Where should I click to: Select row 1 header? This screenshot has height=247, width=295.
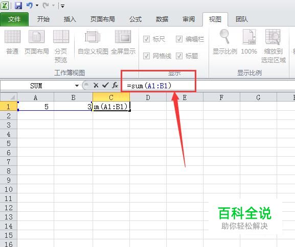click(x=9, y=107)
